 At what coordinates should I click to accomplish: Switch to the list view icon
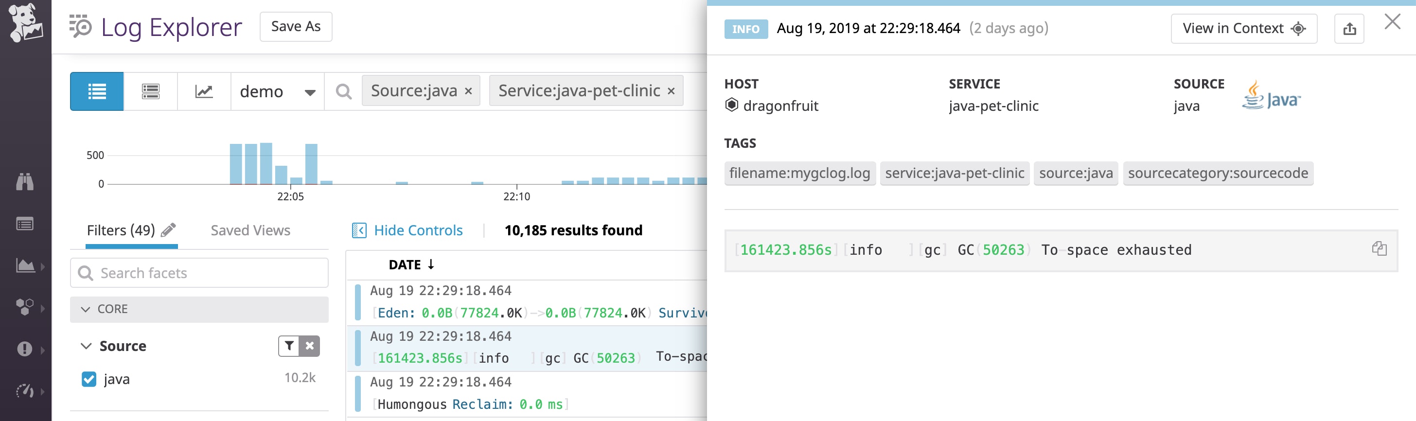[97, 91]
